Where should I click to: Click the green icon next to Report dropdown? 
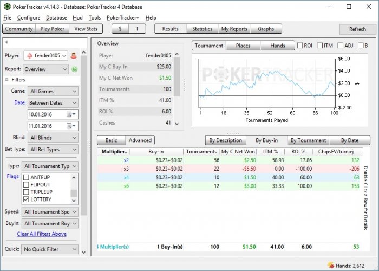click(x=74, y=69)
